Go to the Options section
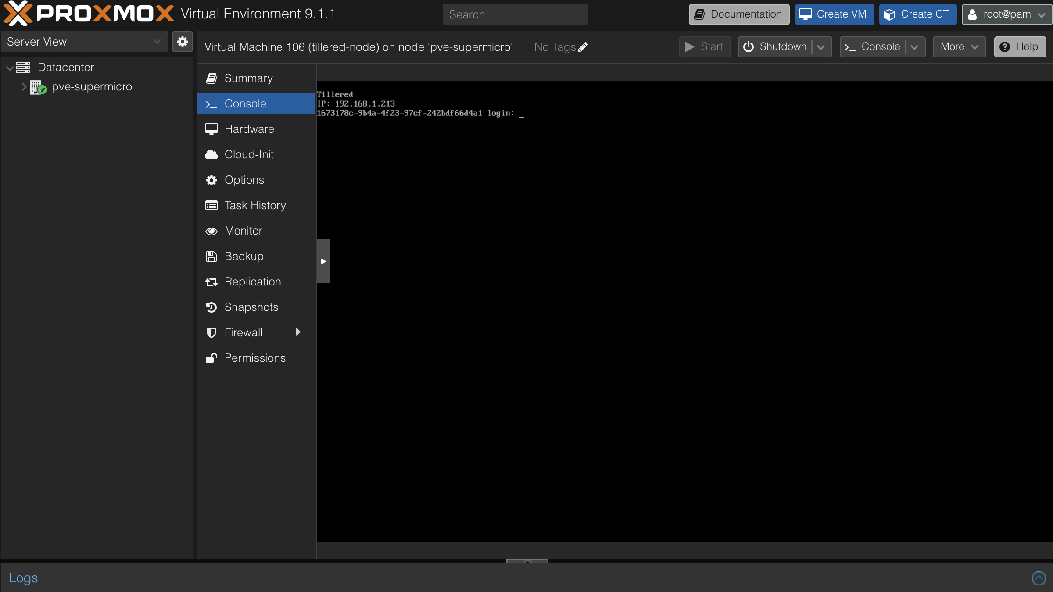The height and width of the screenshot is (592, 1053). point(257,180)
